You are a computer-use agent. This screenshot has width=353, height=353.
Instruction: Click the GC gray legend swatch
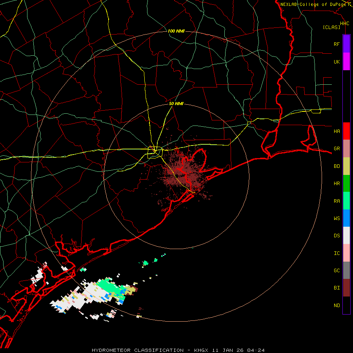pyautogui.click(x=346, y=270)
